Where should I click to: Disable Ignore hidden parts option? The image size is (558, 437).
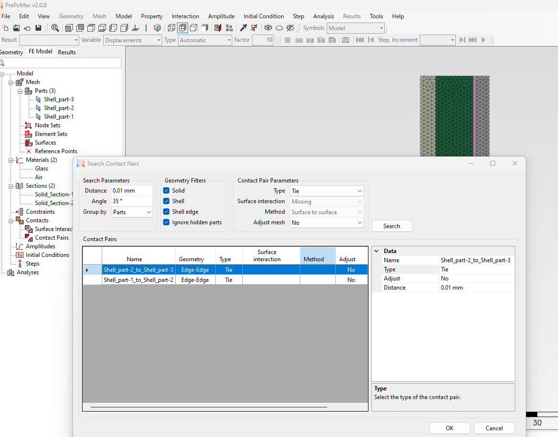pyautogui.click(x=166, y=222)
